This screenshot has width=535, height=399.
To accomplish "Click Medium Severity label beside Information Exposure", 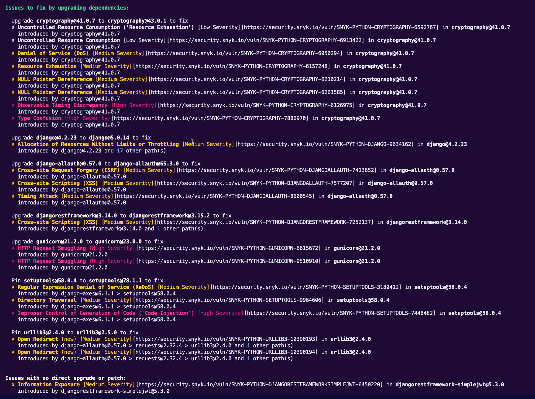I will coord(109,384).
